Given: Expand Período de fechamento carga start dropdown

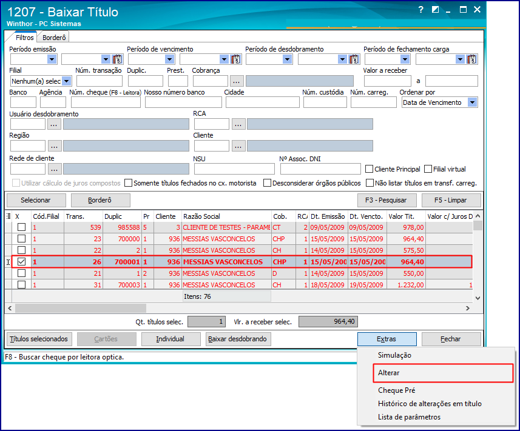Looking at the screenshot, I should point(405,59).
